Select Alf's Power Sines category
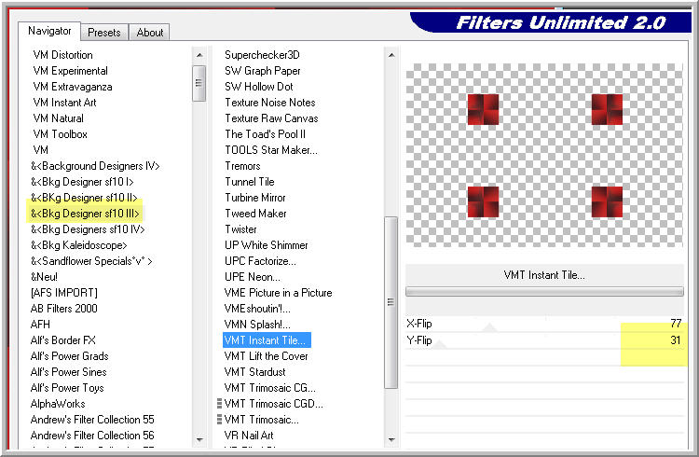 (x=68, y=372)
